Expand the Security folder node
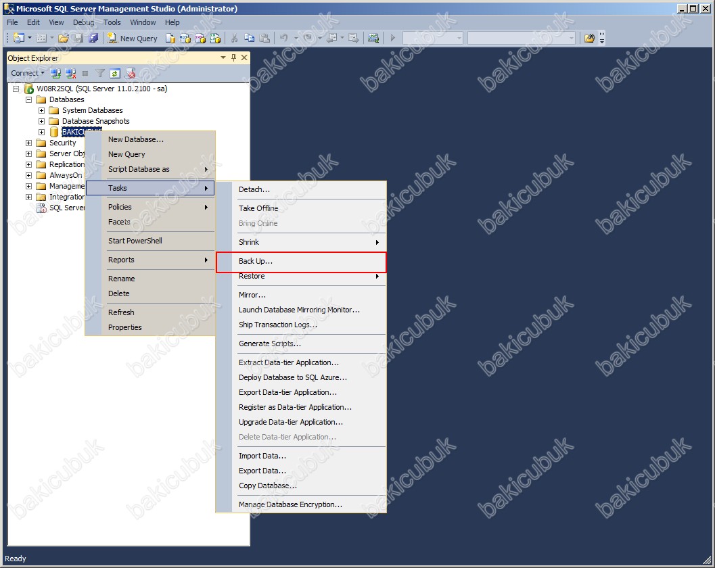 28,143
